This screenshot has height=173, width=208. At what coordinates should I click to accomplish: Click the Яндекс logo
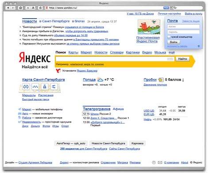pyautogui.click(x=35, y=57)
